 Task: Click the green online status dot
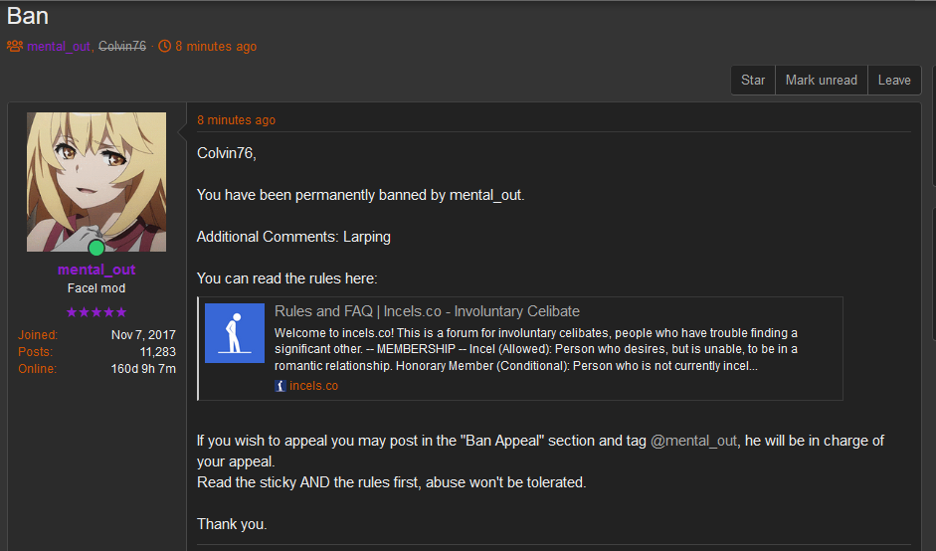click(96, 247)
